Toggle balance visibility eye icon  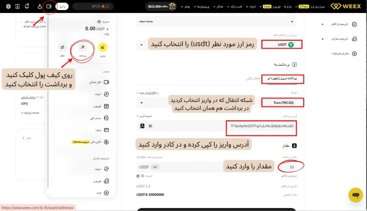pyautogui.click(x=99, y=22)
